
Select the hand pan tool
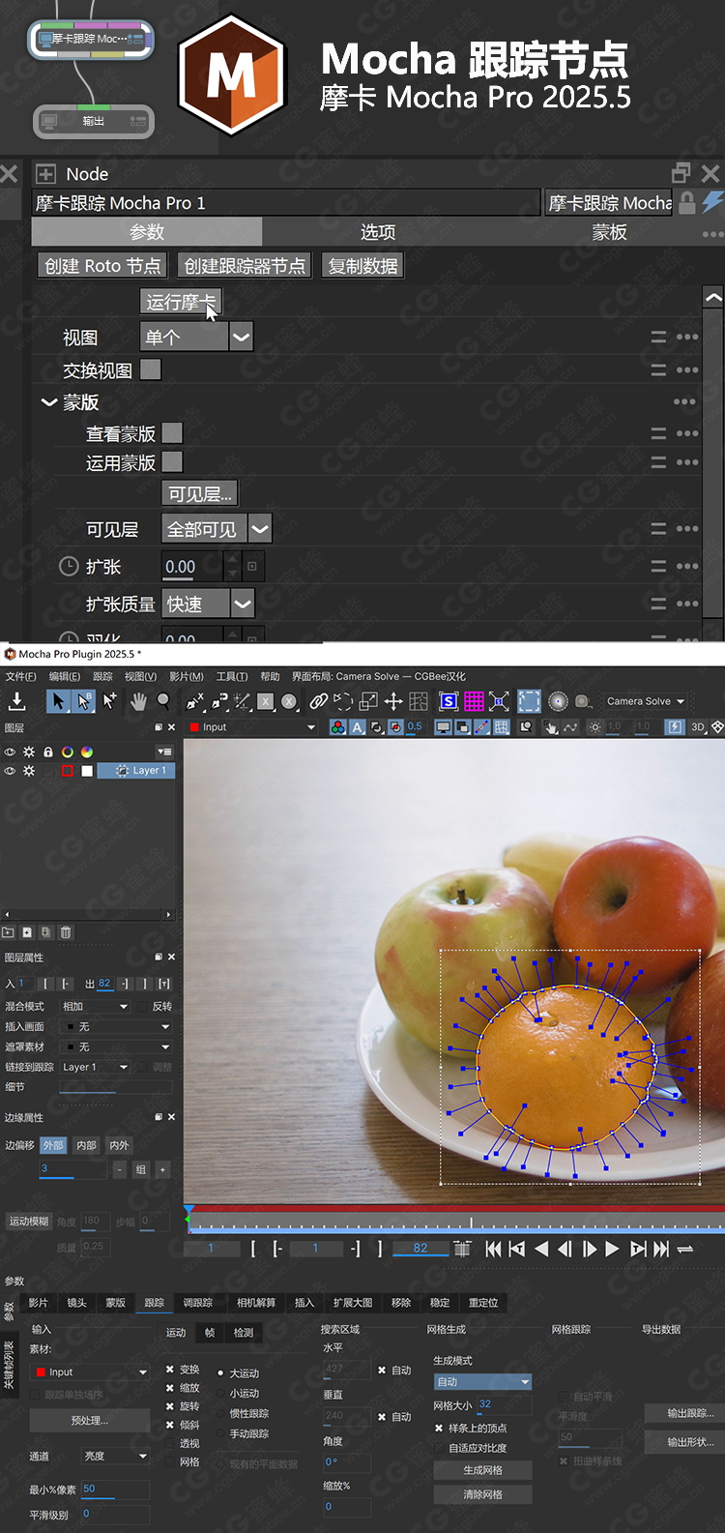tap(138, 701)
